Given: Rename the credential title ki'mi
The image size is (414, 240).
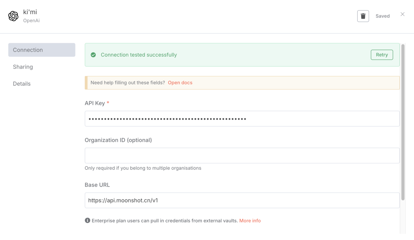Looking at the screenshot, I should (x=30, y=12).
